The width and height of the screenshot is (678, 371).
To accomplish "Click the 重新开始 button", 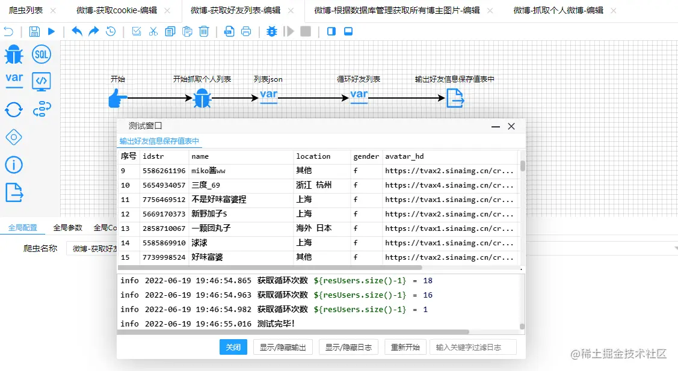I will pyautogui.click(x=405, y=347).
